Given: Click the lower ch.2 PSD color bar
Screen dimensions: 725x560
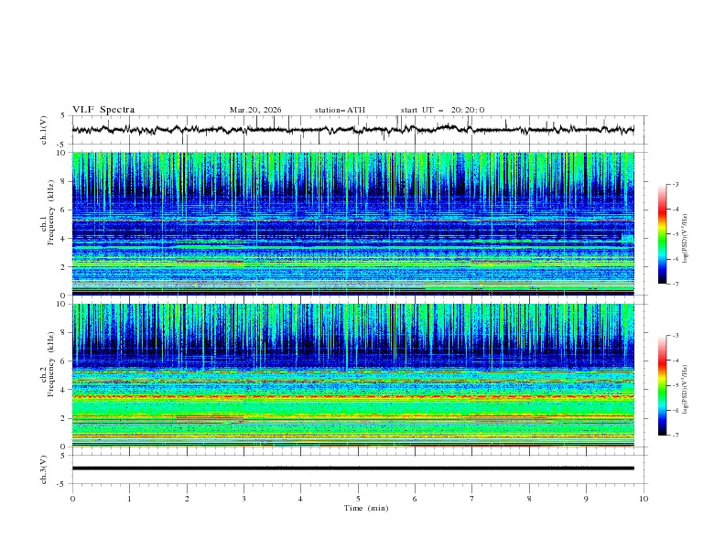Looking at the screenshot, I should [662, 385].
